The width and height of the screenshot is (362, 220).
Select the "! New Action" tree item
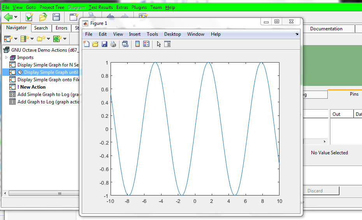click(33, 87)
